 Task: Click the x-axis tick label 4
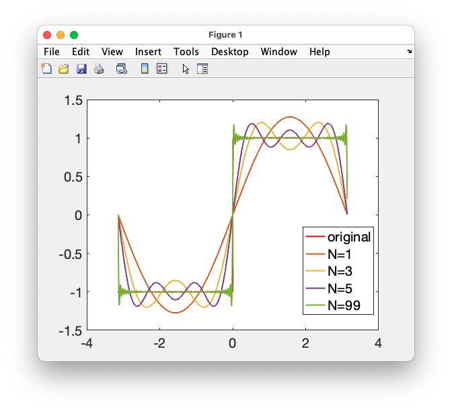[378, 343]
